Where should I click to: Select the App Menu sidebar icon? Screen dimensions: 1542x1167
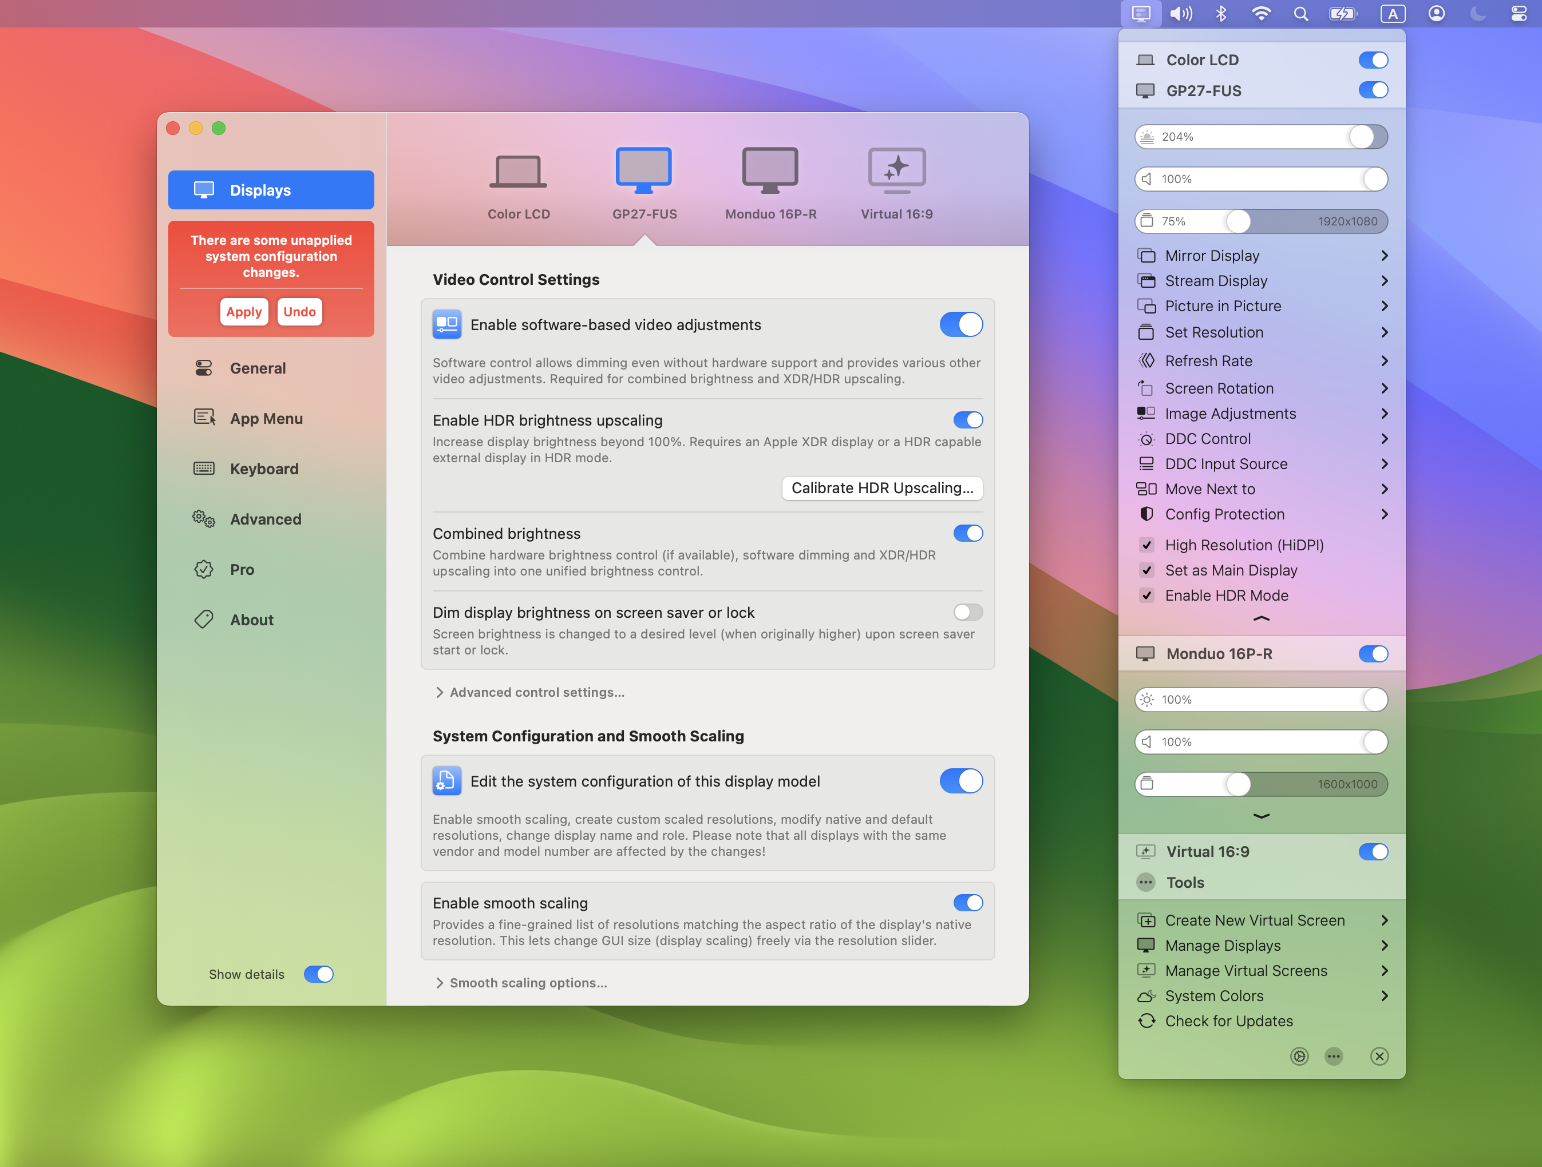point(266,418)
